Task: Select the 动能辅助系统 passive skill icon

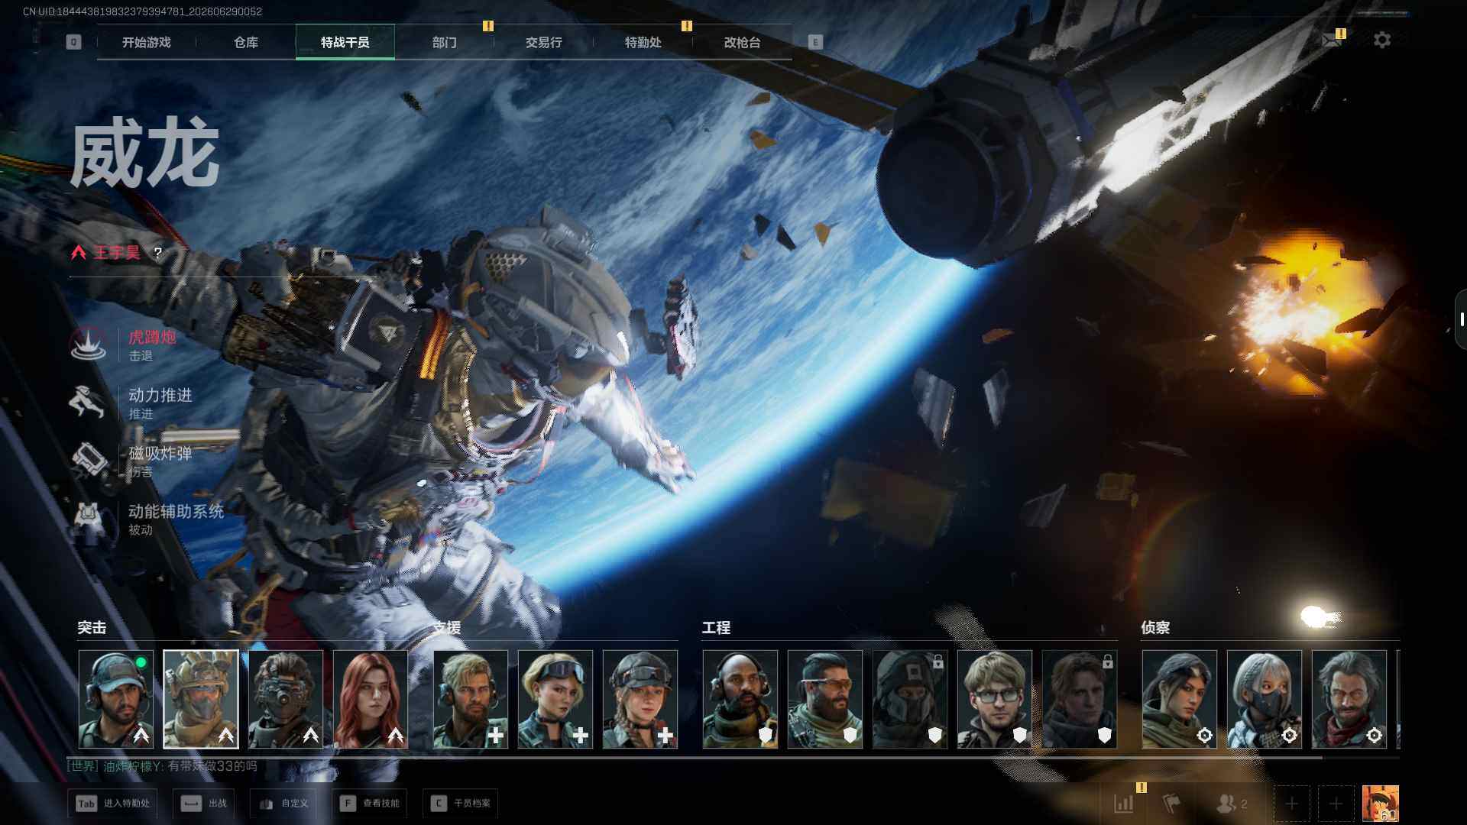Action: [x=89, y=518]
